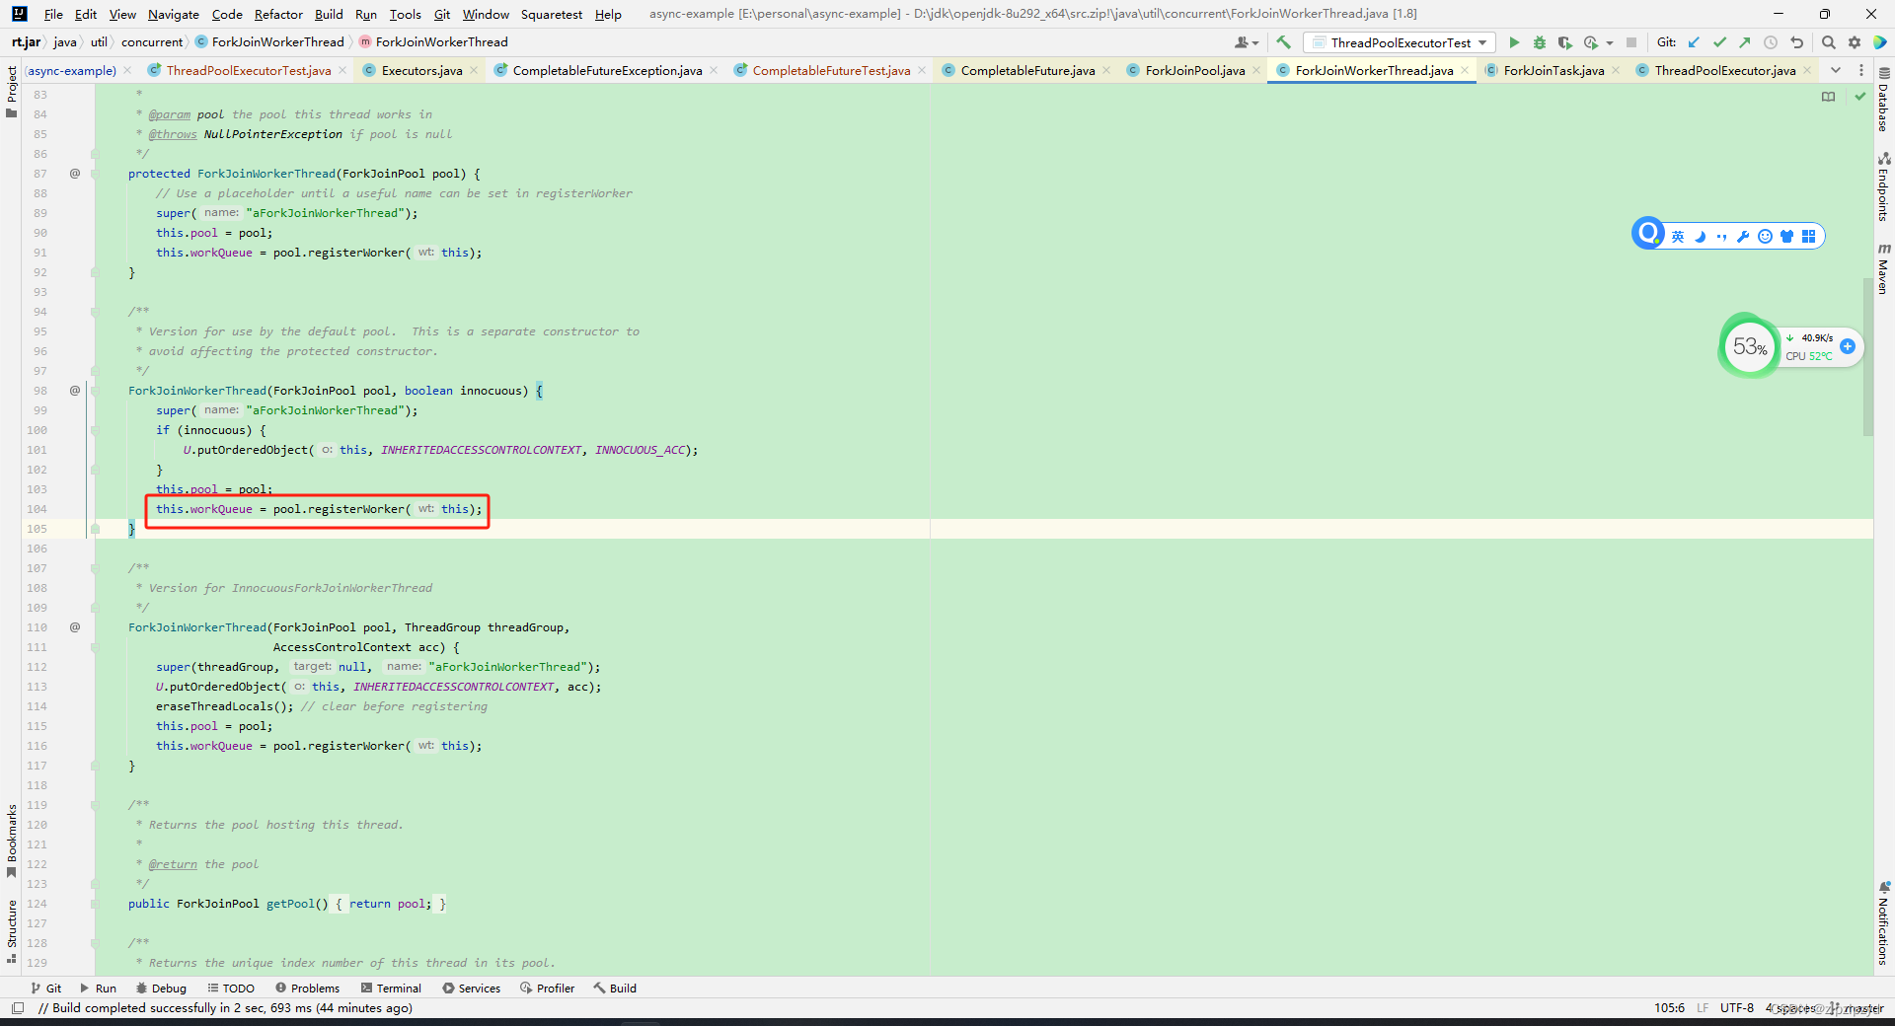Open the Maven tool window
The image size is (1895, 1026).
pyautogui.click(x=1883, y=268)
